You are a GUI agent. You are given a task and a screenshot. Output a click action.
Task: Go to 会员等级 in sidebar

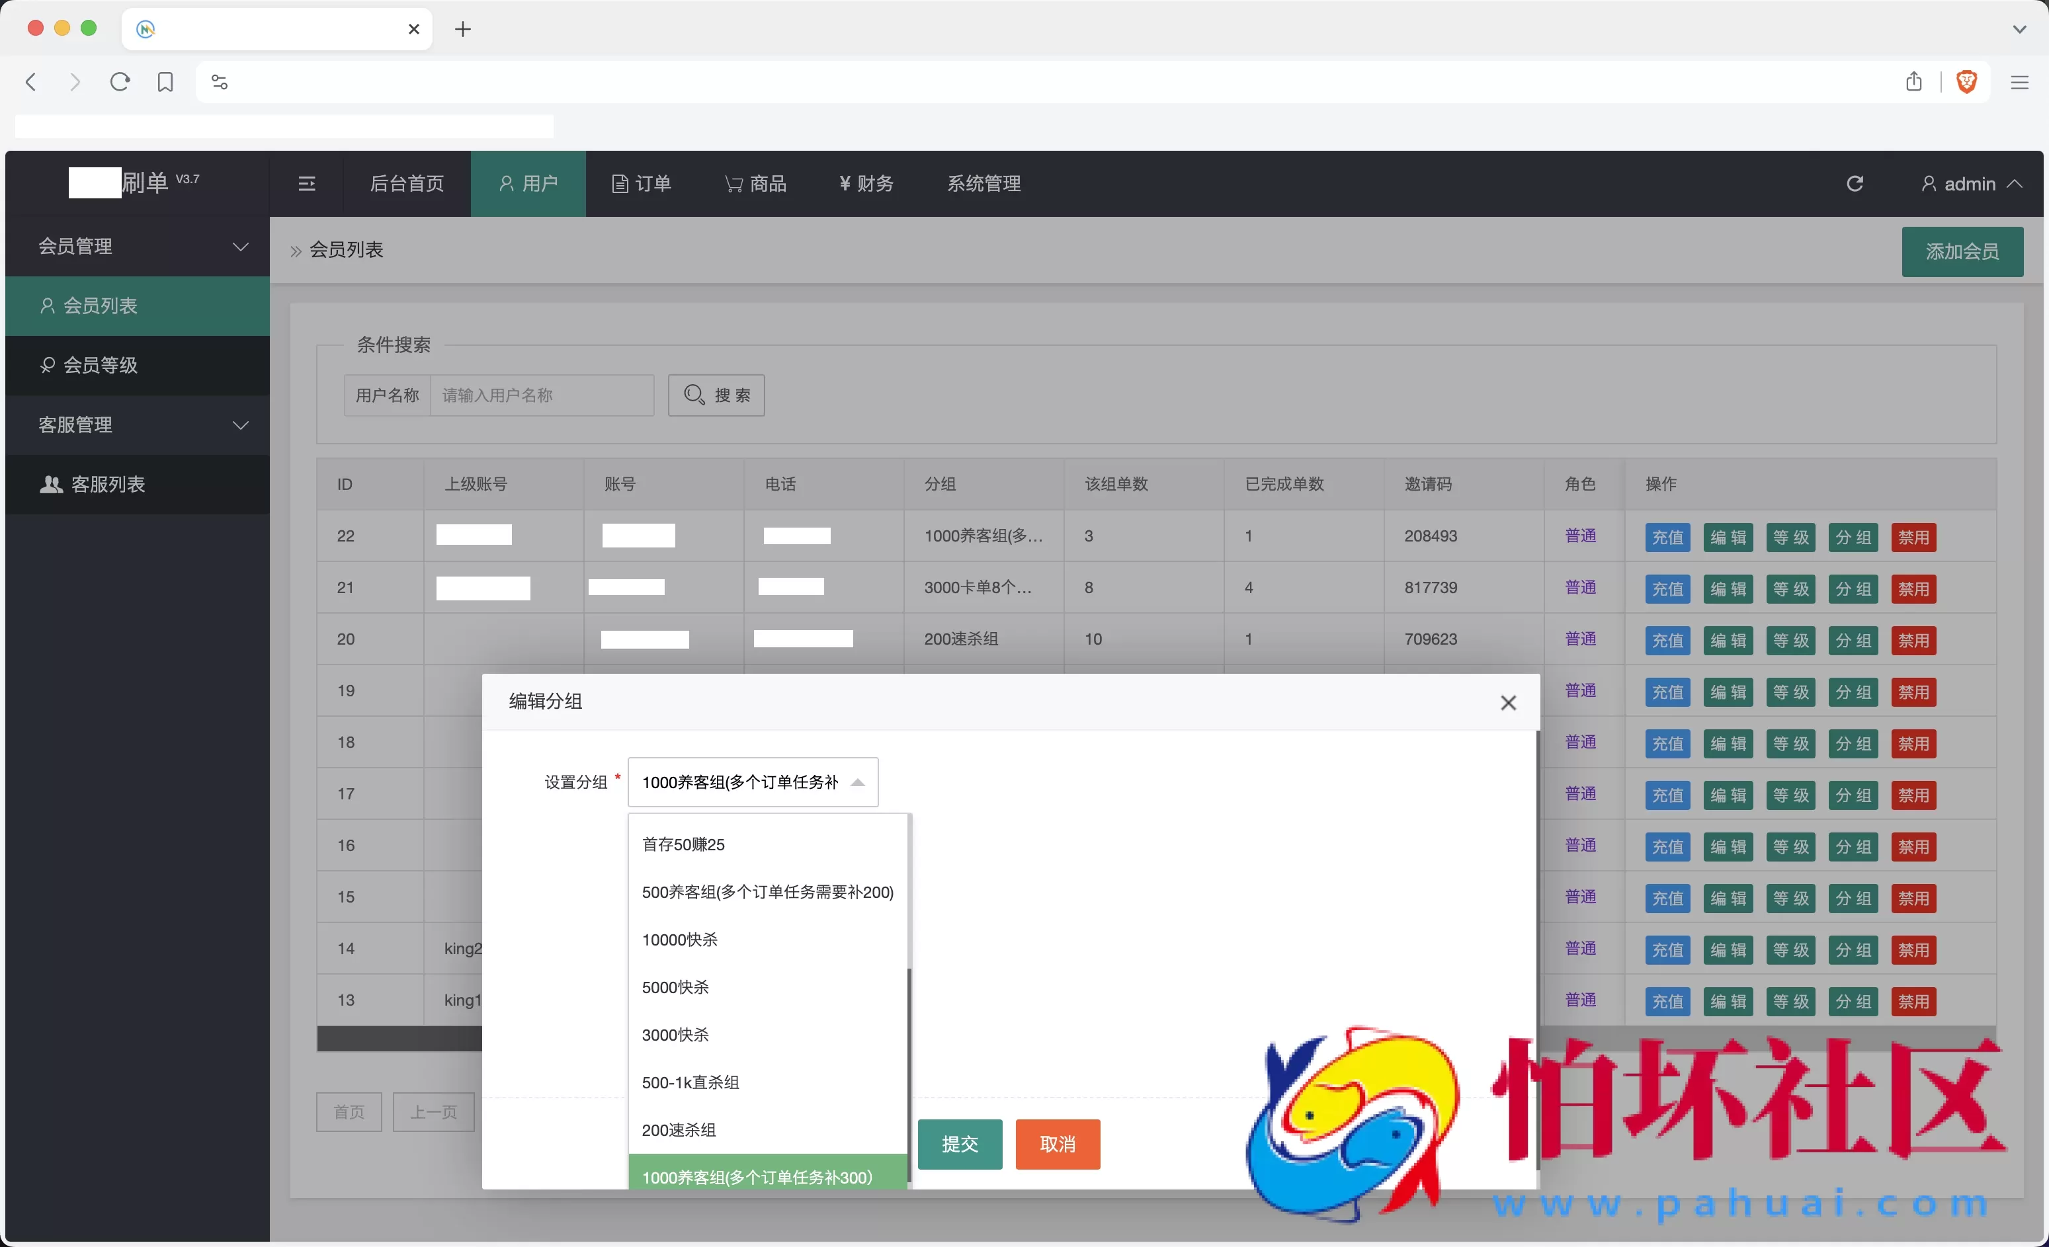(138, 365)
